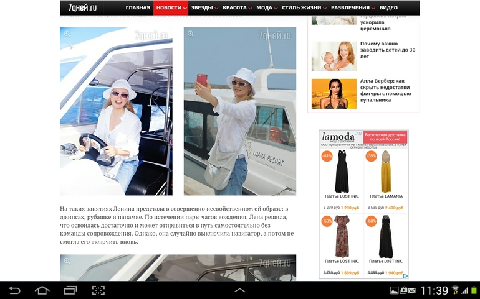The width and height of the screenshot is (480, 299).
Task: Open the Видео section
Action: click(x=388, y=7)
